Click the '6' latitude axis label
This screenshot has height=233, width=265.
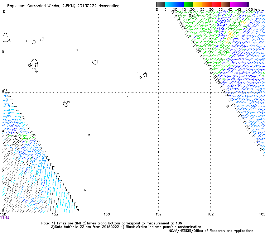[x=3, y=91]
